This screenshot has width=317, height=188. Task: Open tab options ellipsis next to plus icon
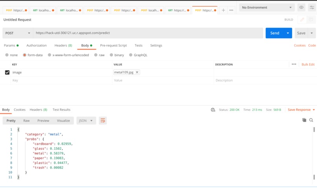(x=231, y=10)
